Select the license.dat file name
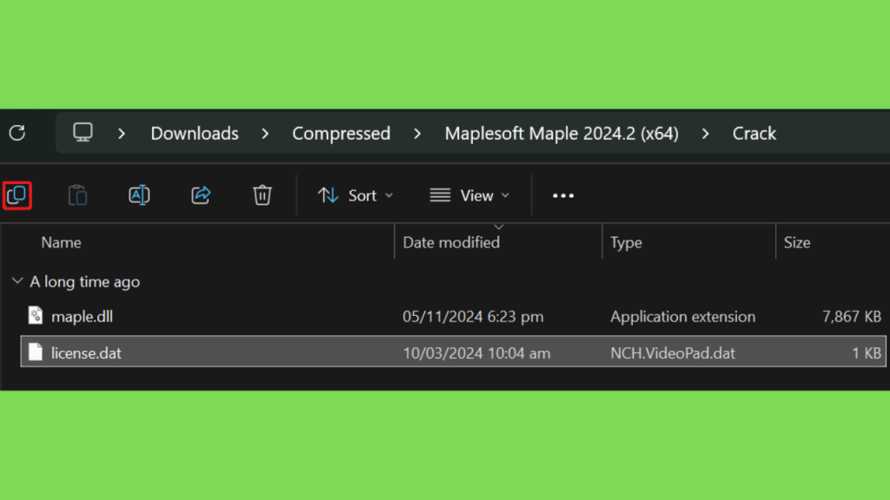This screenshot has height=500, width=890. pos(86,352)
